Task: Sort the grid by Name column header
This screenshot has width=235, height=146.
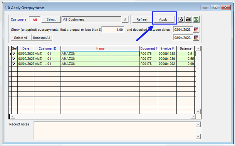Action: [100, 48]
